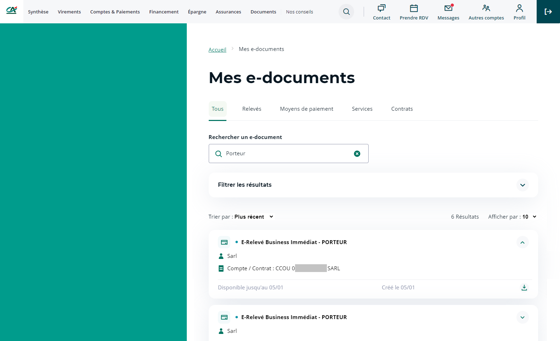560x341 pixels.
Task: Click the Prendre RDV calendar icon
Action: pos(414,8)
